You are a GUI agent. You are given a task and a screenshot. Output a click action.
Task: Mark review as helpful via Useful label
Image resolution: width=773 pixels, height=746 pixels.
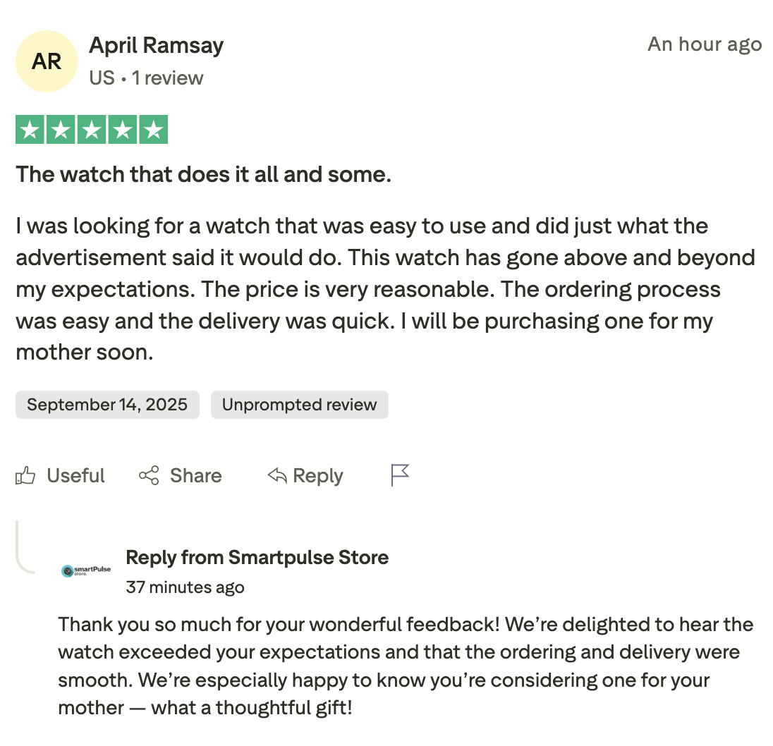pos(75,476)
